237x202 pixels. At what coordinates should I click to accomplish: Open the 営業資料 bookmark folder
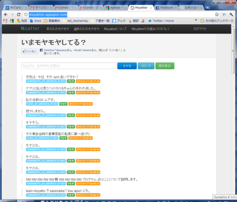[52, 21]
